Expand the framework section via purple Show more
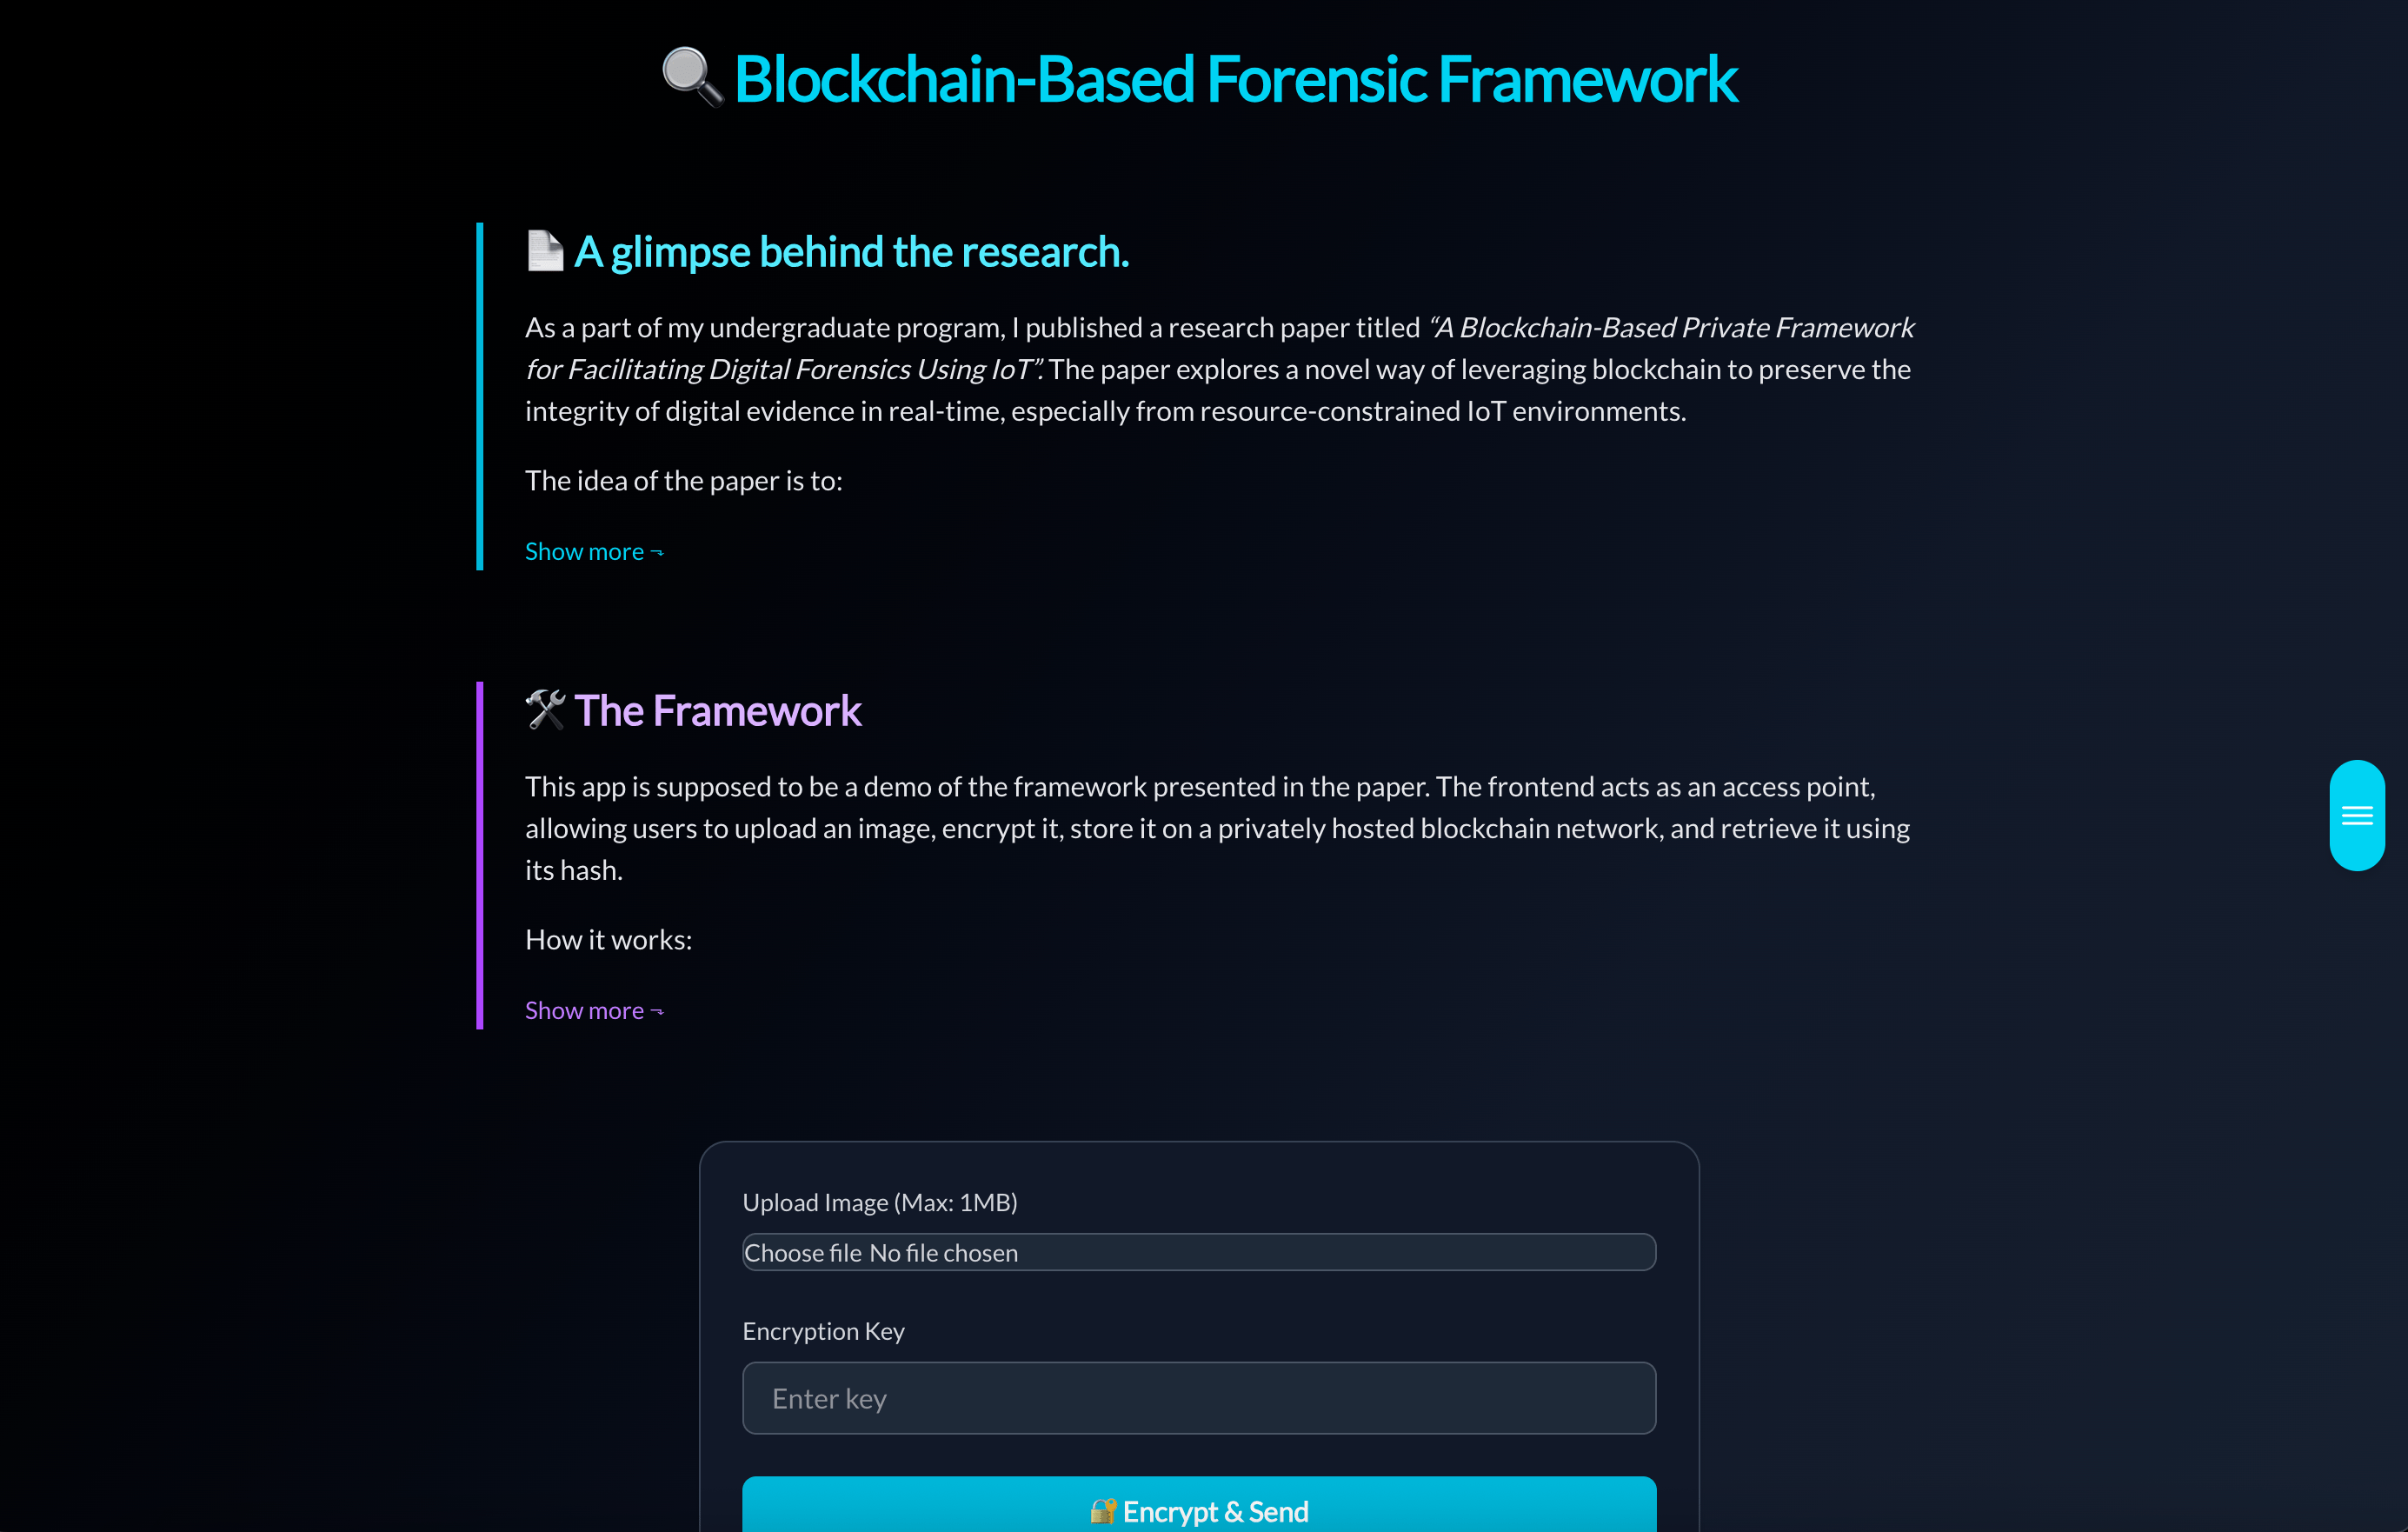2408x1532 pixels. 585,1010
